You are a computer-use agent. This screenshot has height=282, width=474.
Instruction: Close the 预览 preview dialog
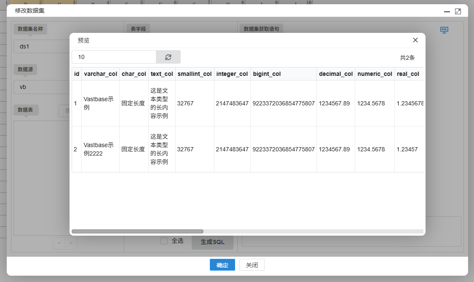pos(415,40)
